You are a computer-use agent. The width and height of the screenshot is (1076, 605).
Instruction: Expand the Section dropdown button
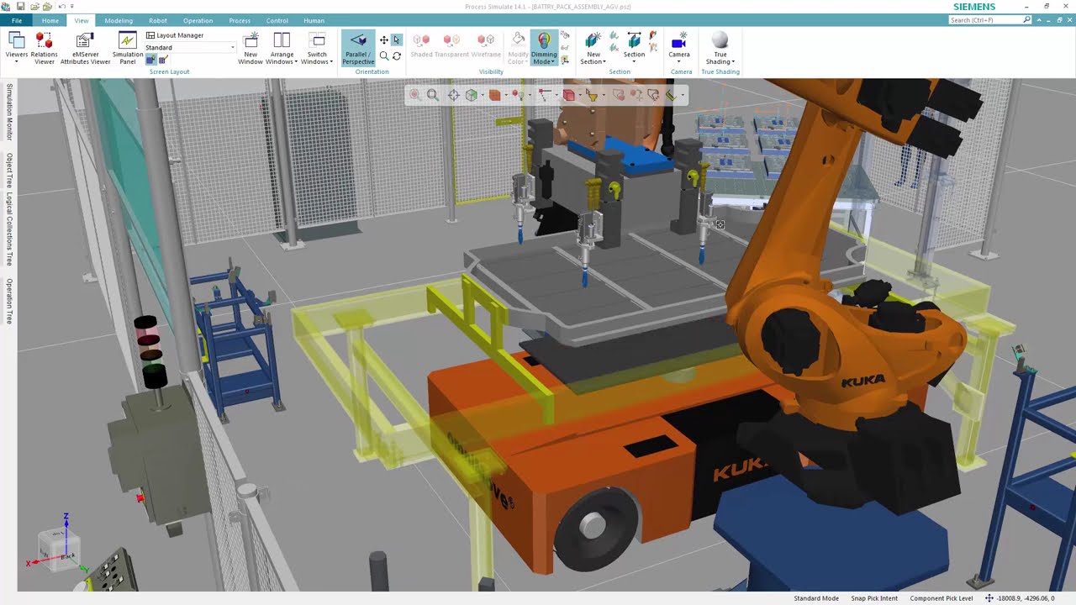pos(634,49)
